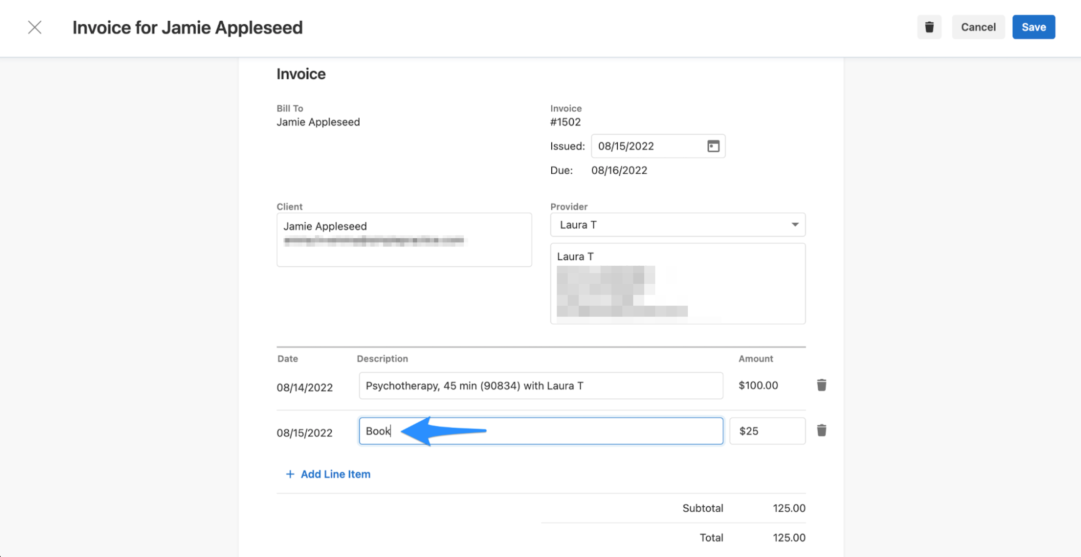Select the Jamie Appleseed client box
The width and height of the screenshot is (1081, 557).
[x=404, y=239]
